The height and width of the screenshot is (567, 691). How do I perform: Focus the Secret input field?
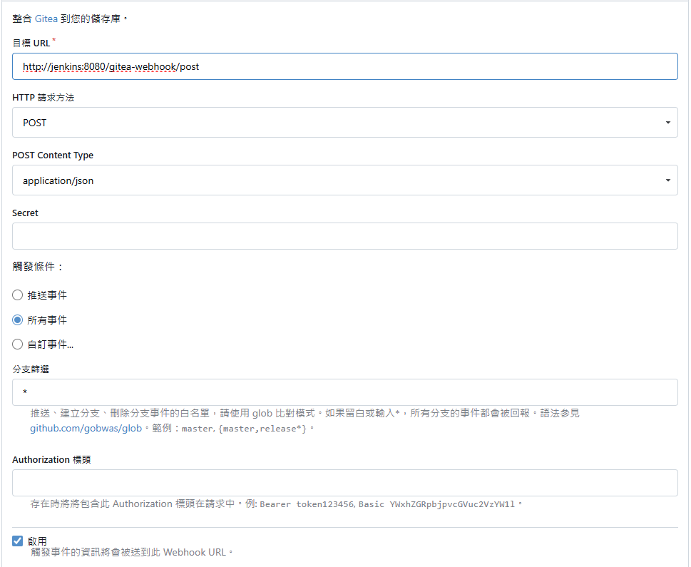344,236
